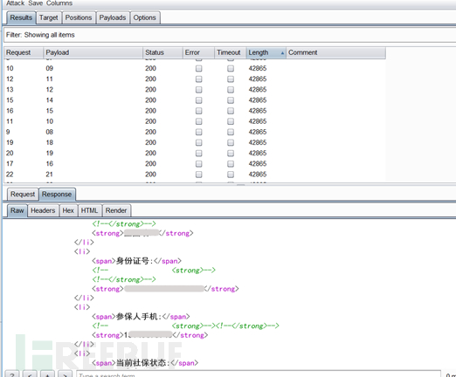This screenshot has width=456, height=377.
Task: Open the Options tab
Action: (144, 17)
